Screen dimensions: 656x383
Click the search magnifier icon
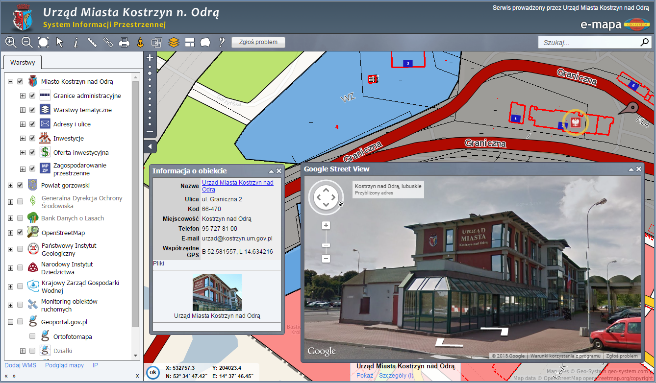tap(645, 43)
